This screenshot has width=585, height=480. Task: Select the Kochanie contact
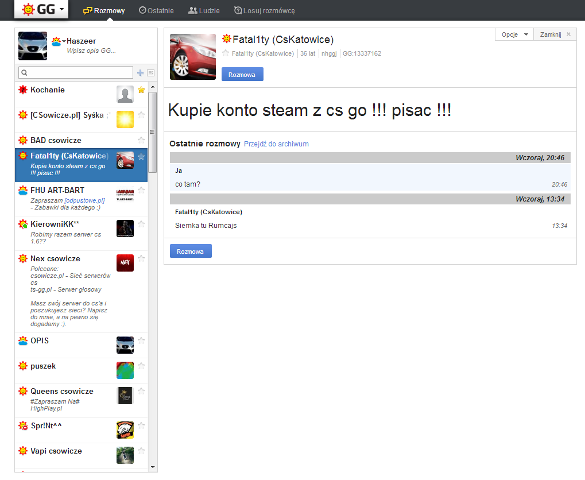pyautogui.click(x=82, y=94)
